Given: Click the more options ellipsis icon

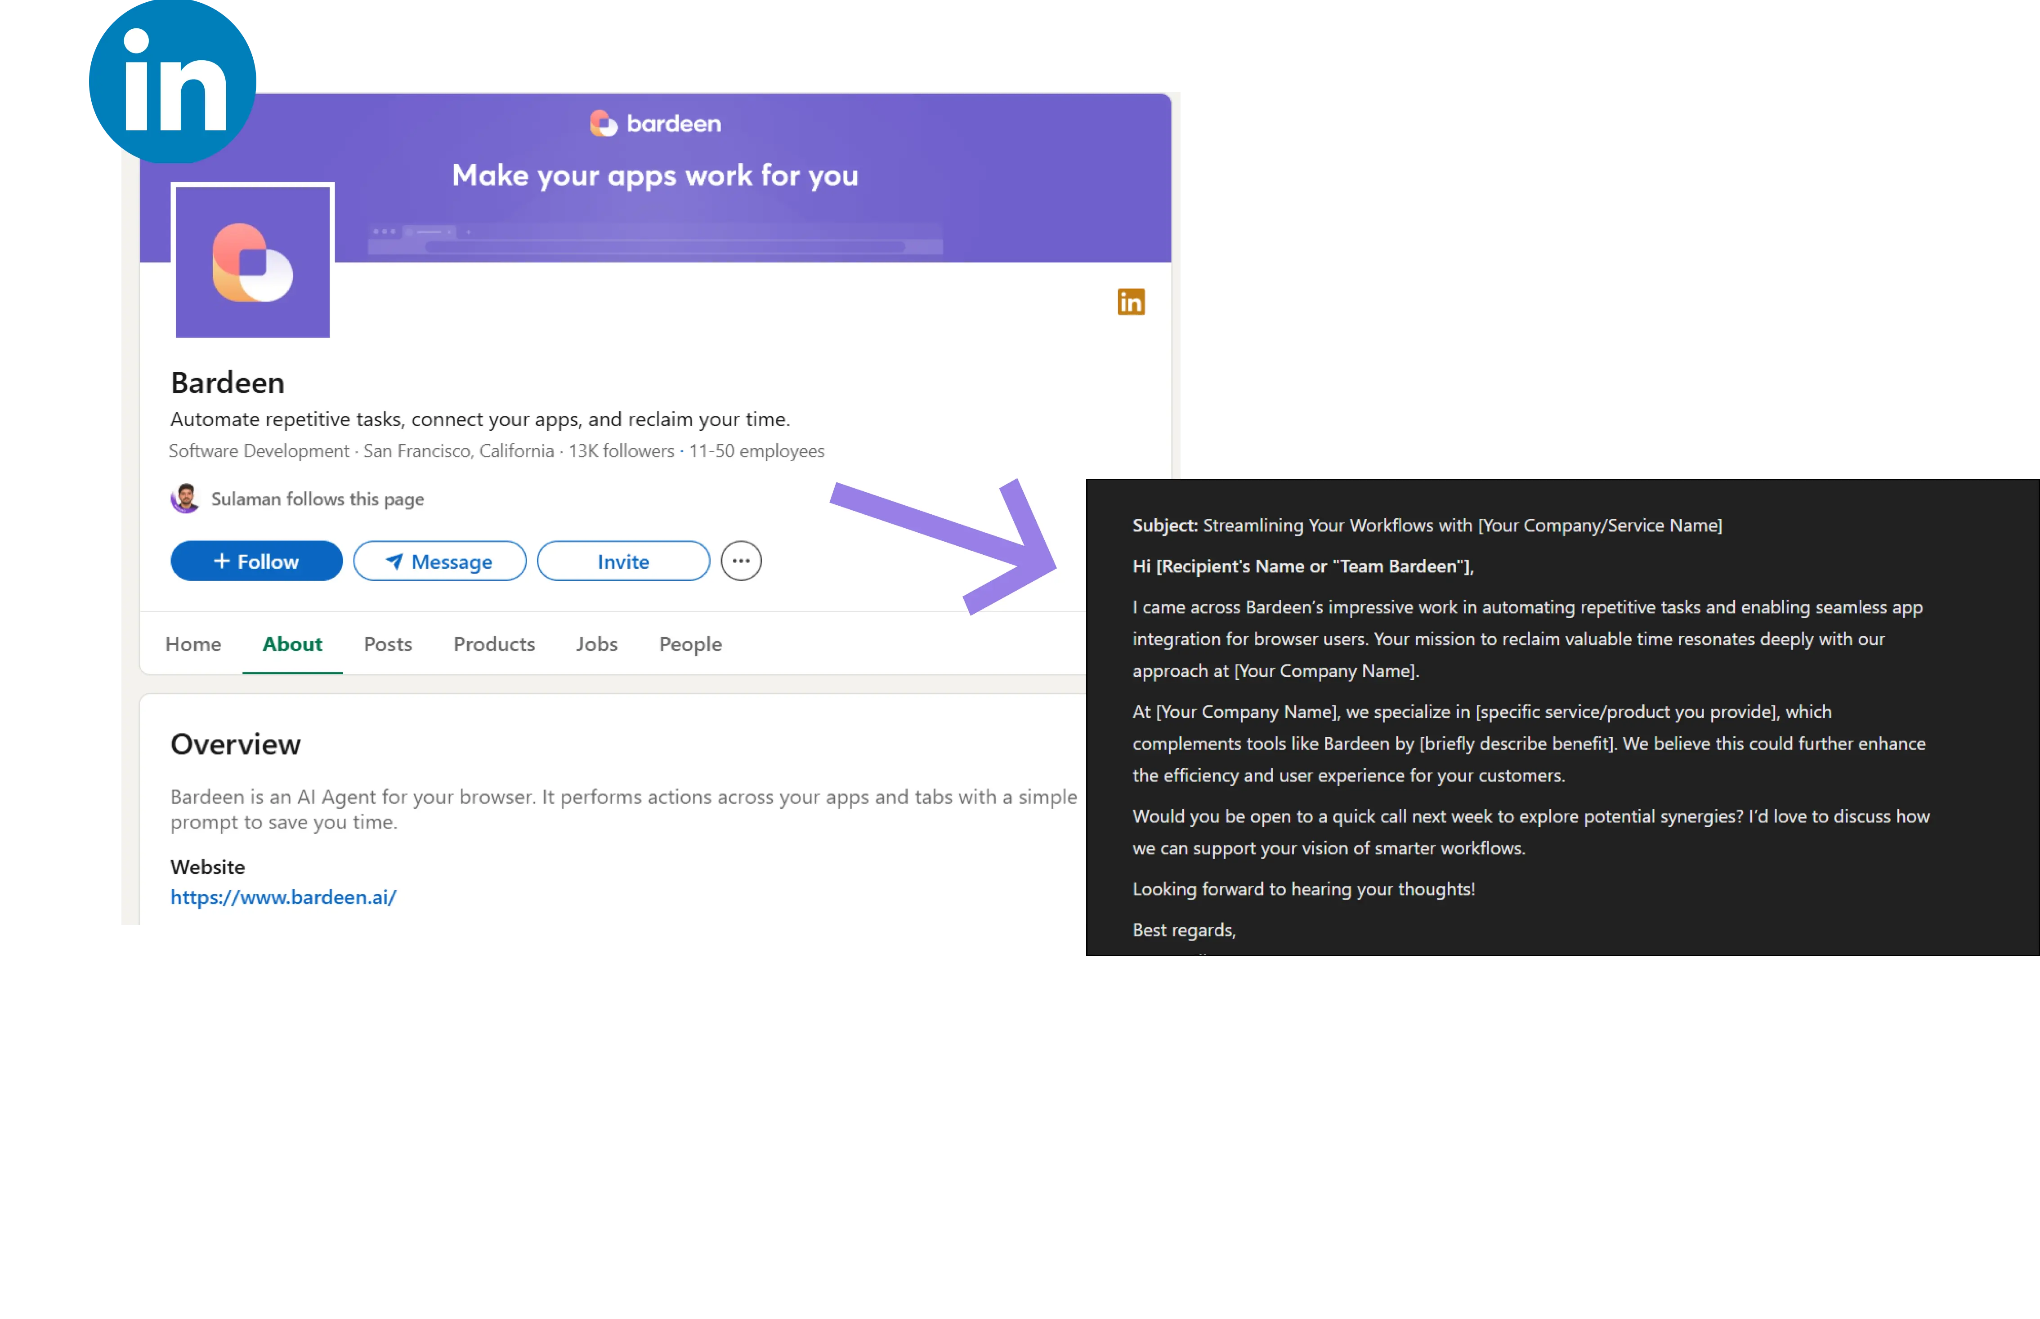Looking at the screenshot, I should coord(742,561).
